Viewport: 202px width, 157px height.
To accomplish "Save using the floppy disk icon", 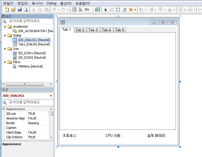I will (x=20, y=9).
